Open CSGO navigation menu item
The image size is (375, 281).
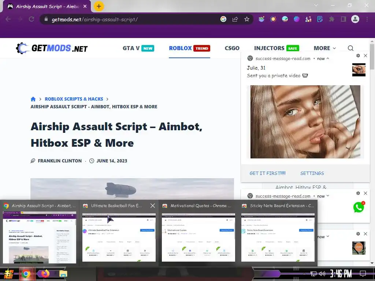[x=232, y=48]
